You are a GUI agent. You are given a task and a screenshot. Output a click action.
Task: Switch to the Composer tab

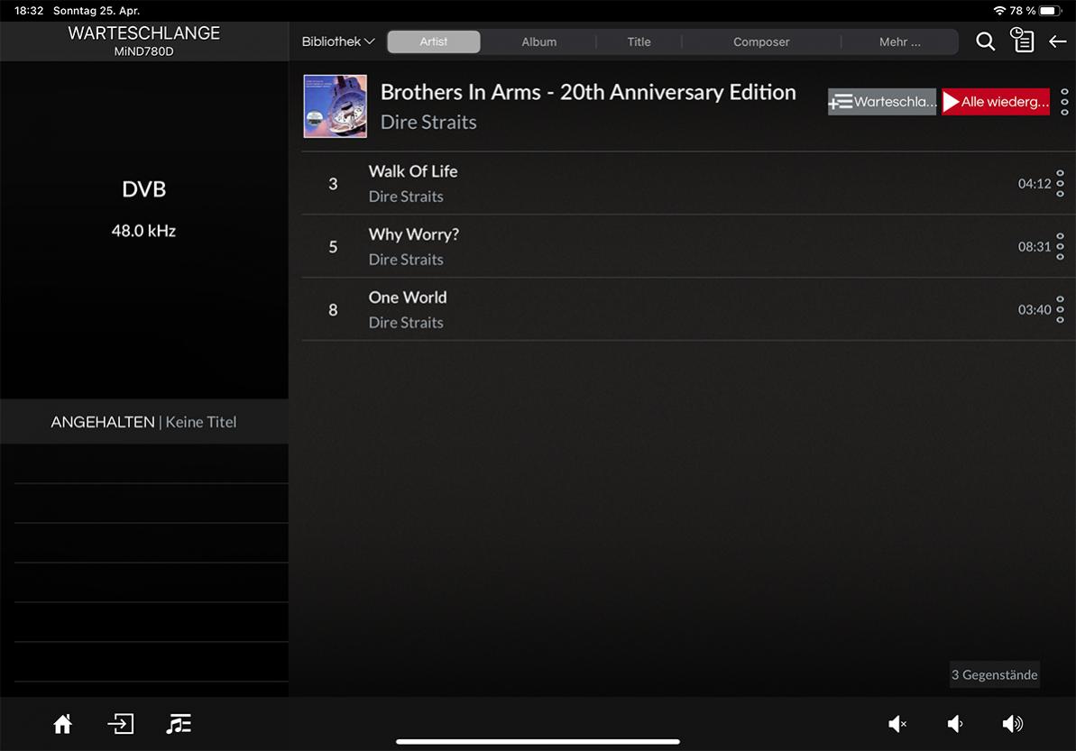pyautogui.click(x=760, y=41)
